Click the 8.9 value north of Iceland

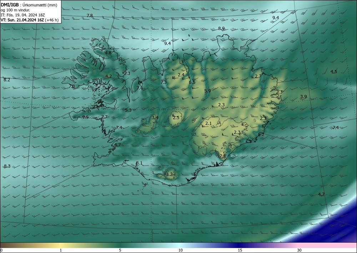pos(221,29)
